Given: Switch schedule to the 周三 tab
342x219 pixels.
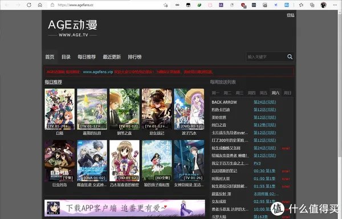Looking at the screenshot, I should (239, 93).
